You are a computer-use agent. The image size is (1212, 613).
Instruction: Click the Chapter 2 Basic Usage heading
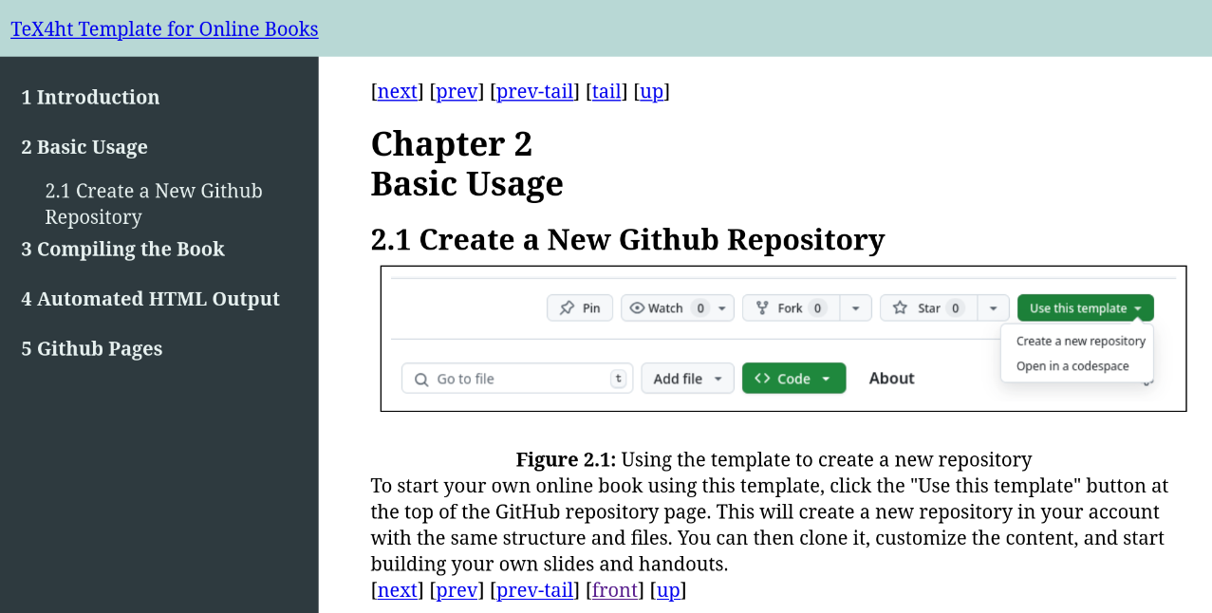coord(467,163)
